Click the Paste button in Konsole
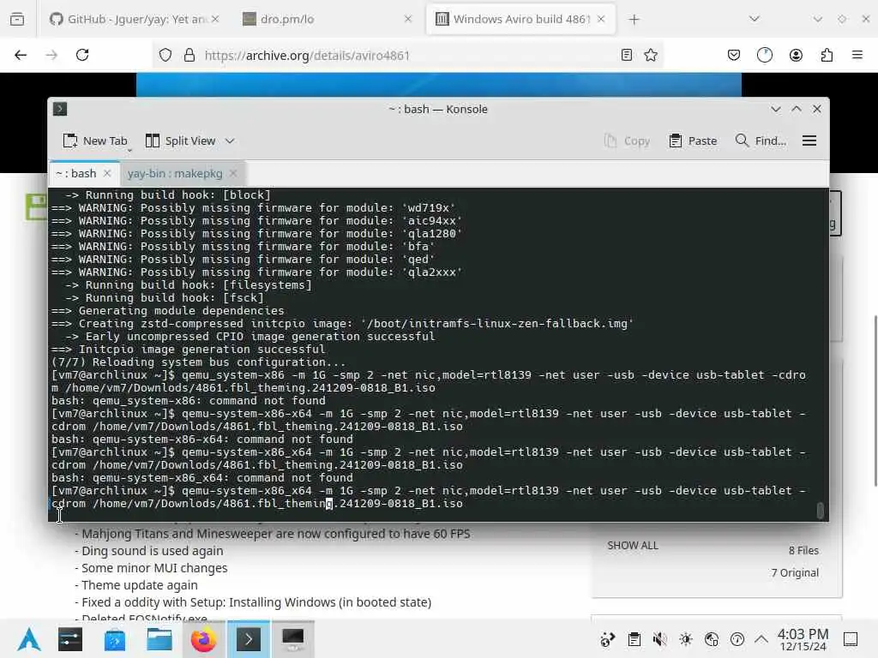The height and width of the screenshot is (658, 878). [x=693, y=141]
